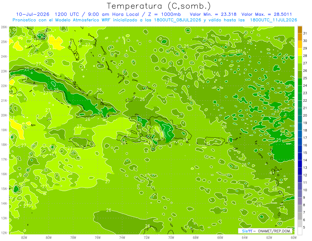Pick the legend swatch between 26 and 27
Image resolution: width=312 pixels, height=241 pixels.
300,67
